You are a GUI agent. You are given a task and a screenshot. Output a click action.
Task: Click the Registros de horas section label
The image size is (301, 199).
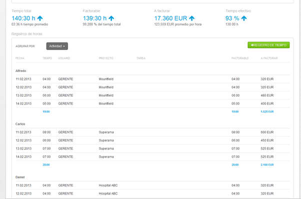tap(26, 34)
